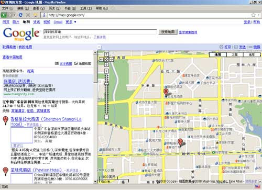Open the 帮助 (H) menu
Image resolution: width=262 pixels, height=190 pixels.
click(x=102, y=8)
